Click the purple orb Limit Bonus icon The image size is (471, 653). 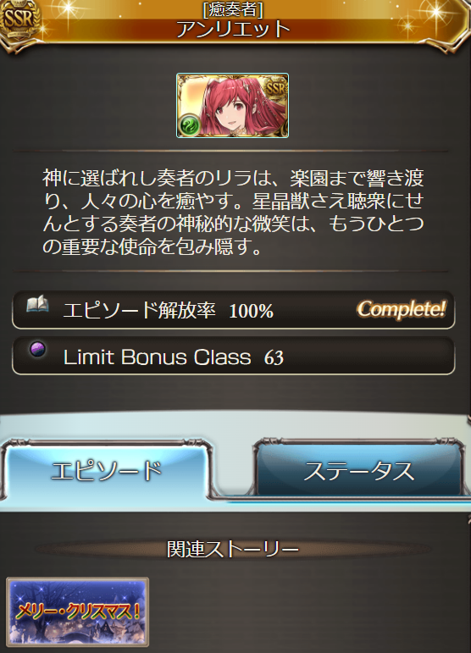click(38, 349)
